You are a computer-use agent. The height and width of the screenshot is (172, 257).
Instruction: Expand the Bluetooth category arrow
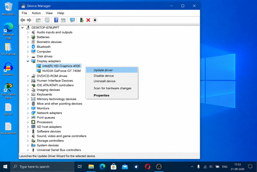click(x=28, y=47)
